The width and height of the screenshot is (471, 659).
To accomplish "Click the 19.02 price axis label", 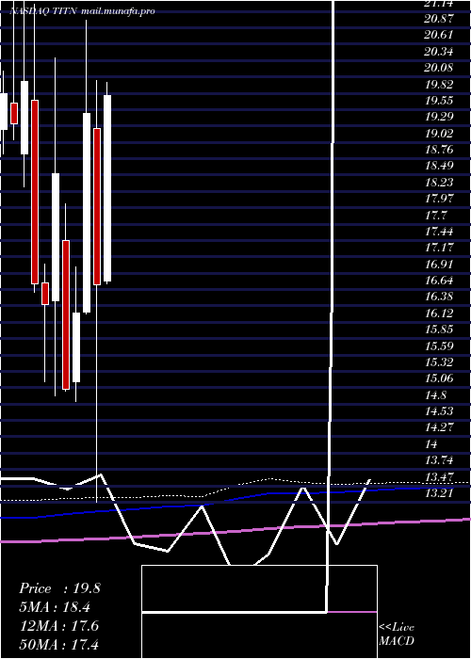I will click(x=439, y=133).
